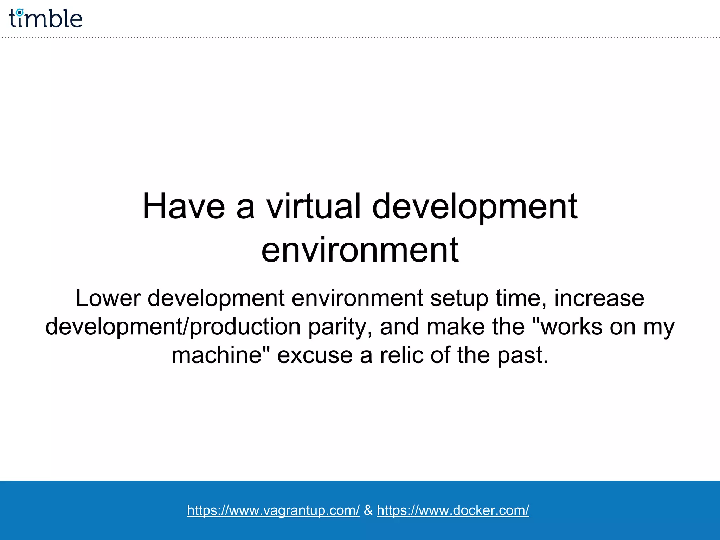The image size is (720, 540).
Task: Open the vagrantup.com link
Action: pyautogui.click(x=273, y=510)
